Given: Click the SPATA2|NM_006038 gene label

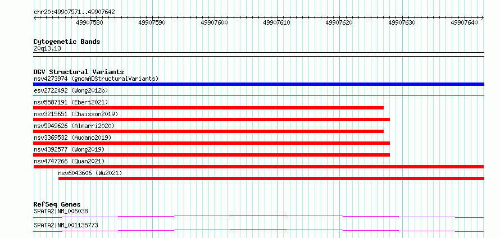Looking at the screenshot, I should click(x=61, y=211).
